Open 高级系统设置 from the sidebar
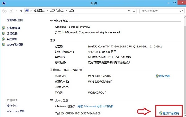 [15, 45]
